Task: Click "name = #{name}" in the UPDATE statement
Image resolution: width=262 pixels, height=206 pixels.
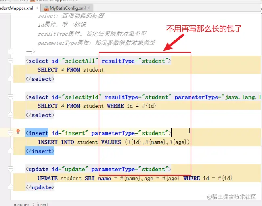Action: point(119,178)
